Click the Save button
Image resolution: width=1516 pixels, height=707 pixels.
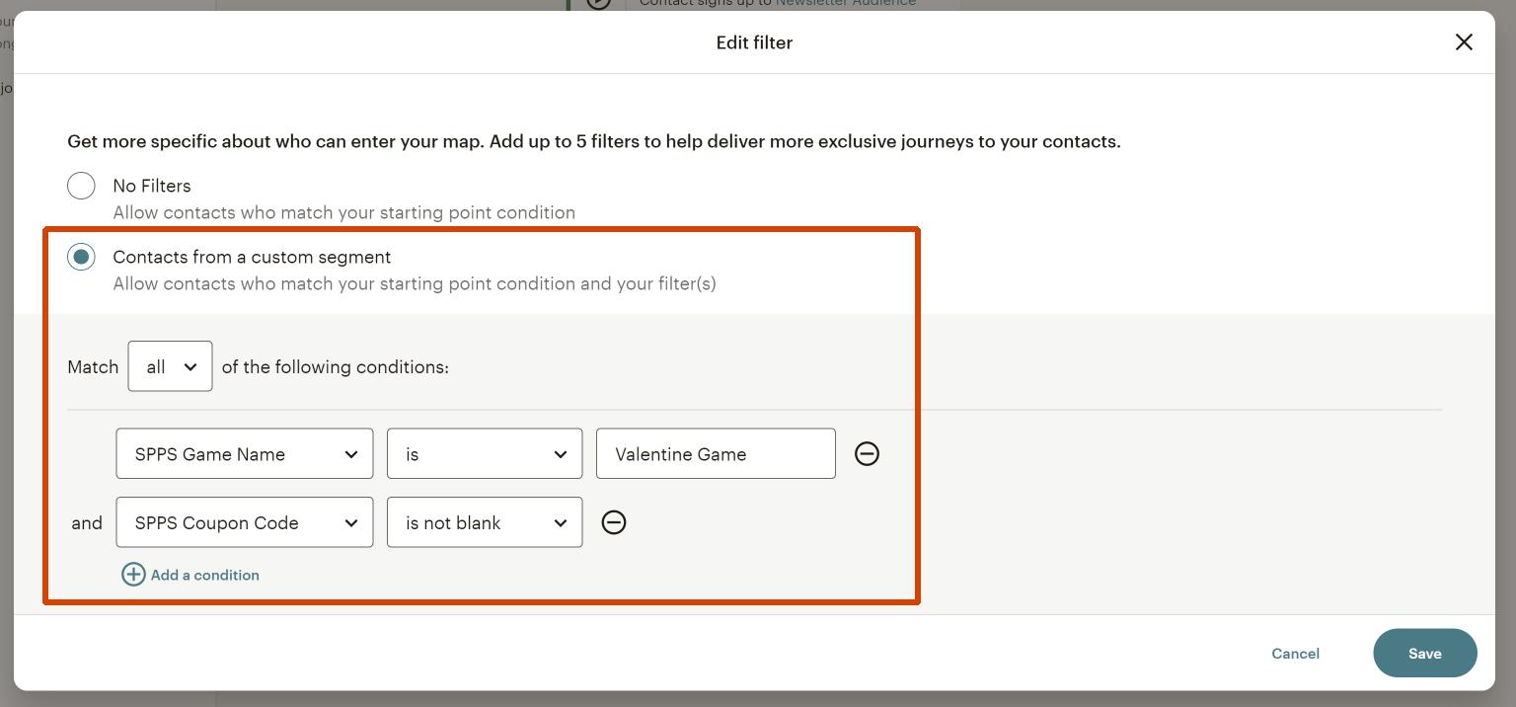1424,653
